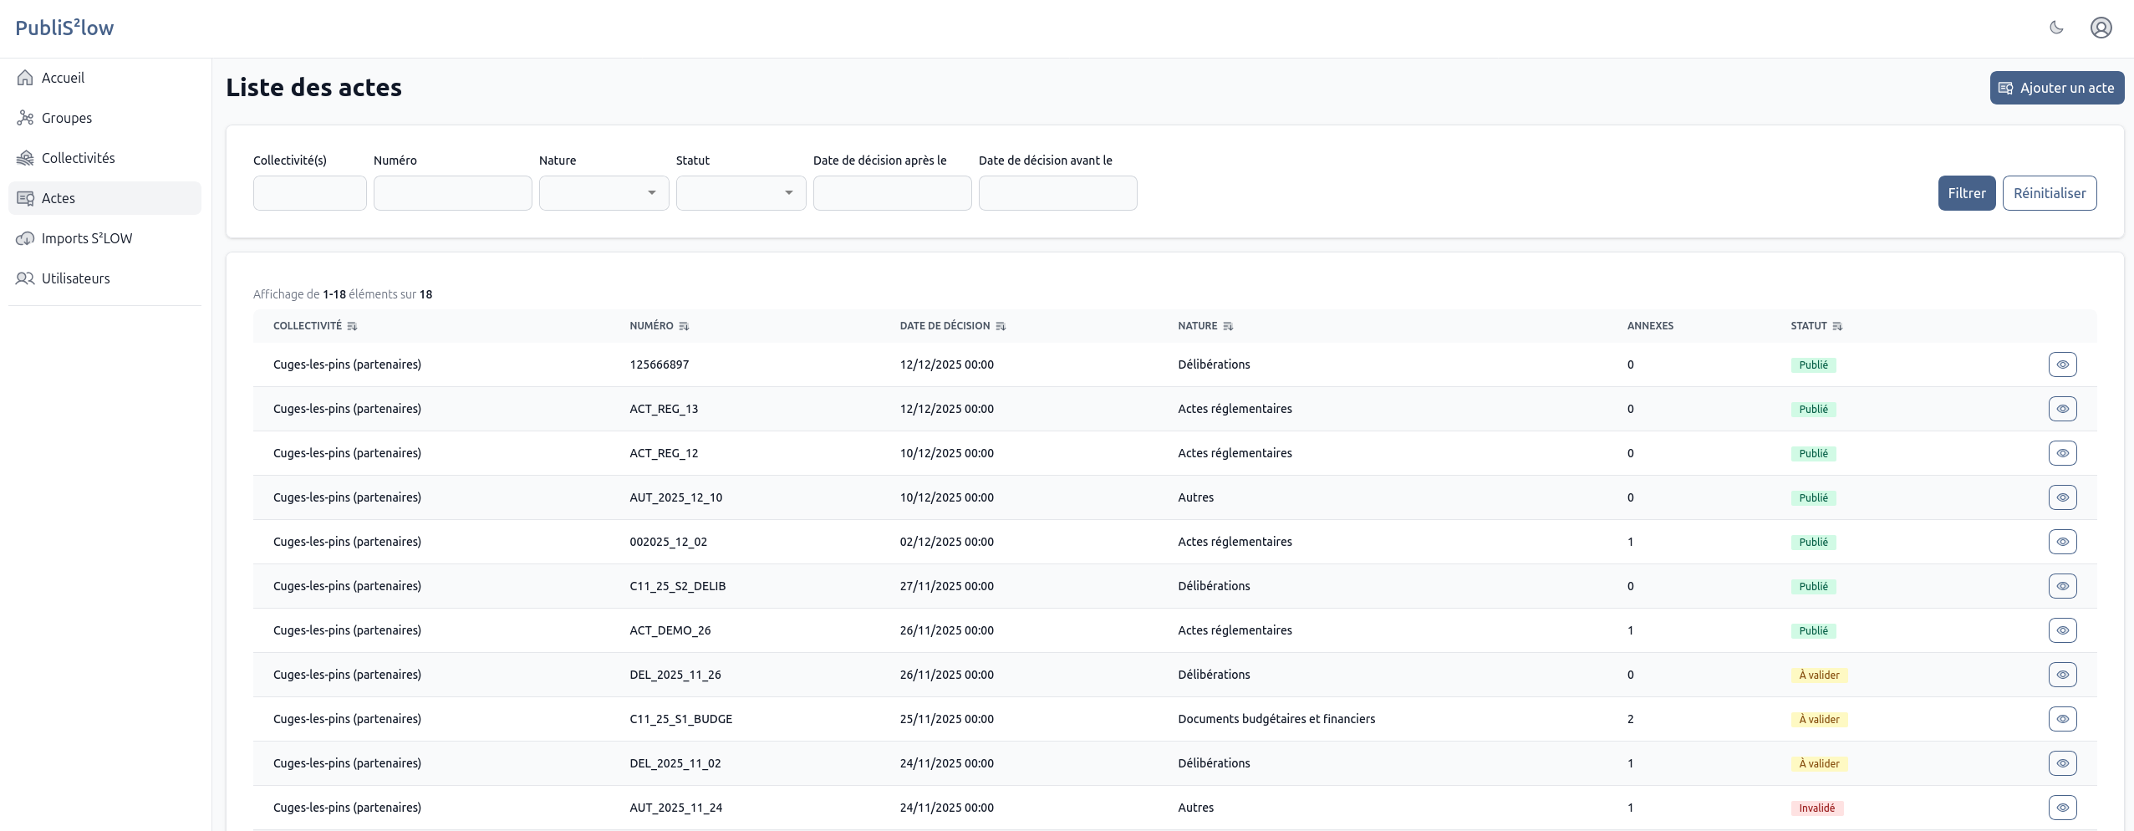The width and height of the screenshot is (2134, 831).
Task: Expand the Statut filter dropdown
Action: pyautogui.click(x=741, y=193)
